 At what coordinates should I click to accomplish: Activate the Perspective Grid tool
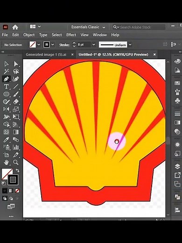pyautogui.click(x=16, y=124)
